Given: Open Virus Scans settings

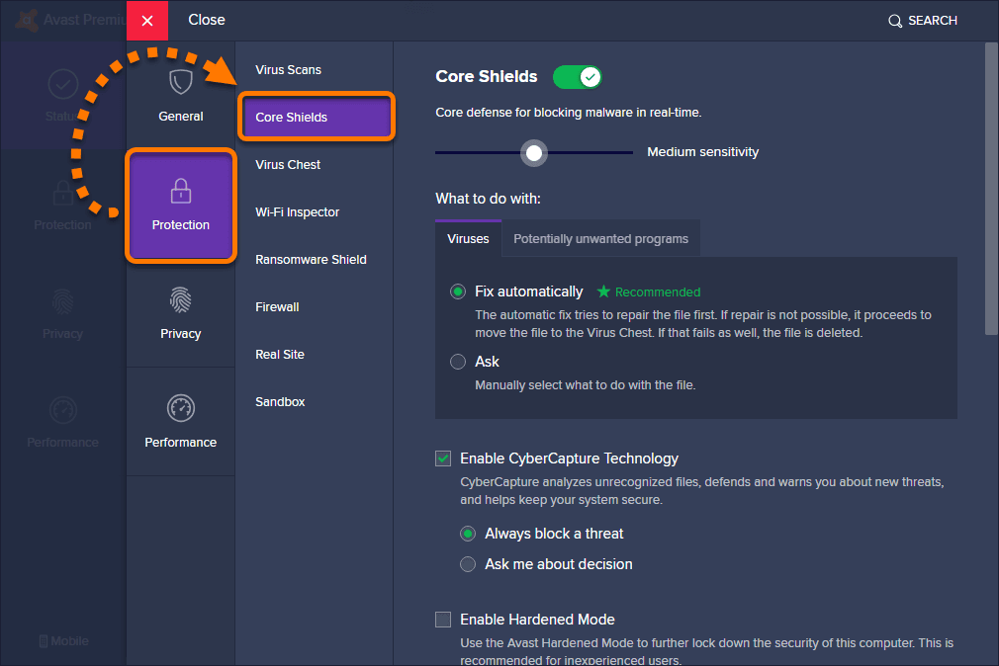Looking at the screenshot, I should (288, 70).
